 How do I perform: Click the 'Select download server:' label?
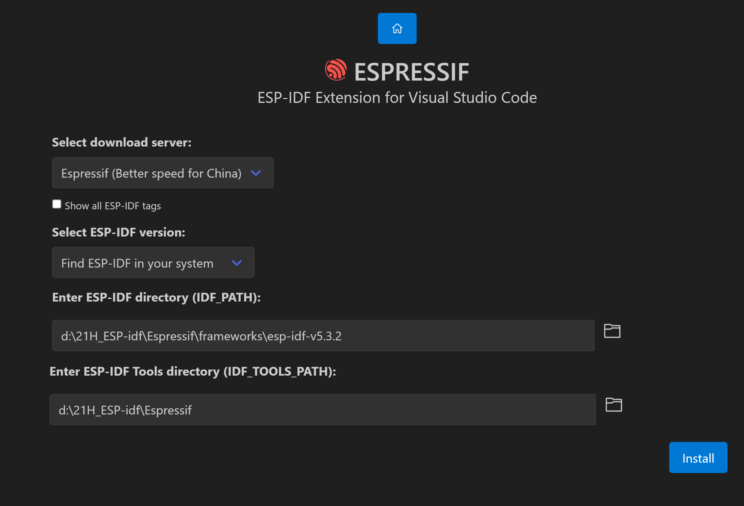pyautogui.click(x=122, y=143)
